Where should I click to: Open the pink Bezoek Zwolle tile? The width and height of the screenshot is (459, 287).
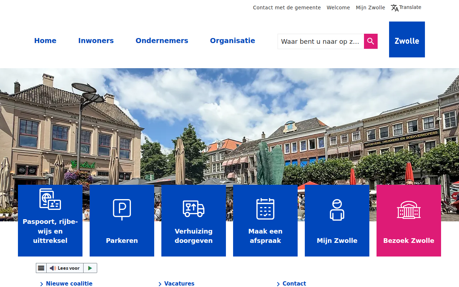pyautogui.click(x=409, y=221)
